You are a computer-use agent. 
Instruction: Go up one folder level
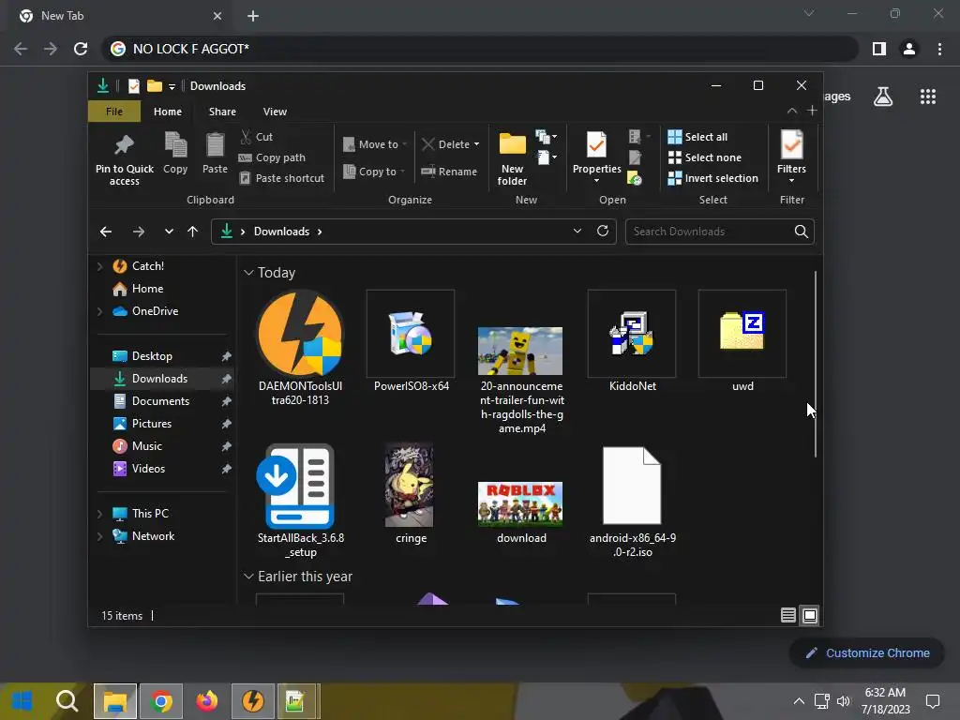coord(193,232)
